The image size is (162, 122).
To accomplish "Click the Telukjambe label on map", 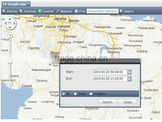I will pos(102,27).
